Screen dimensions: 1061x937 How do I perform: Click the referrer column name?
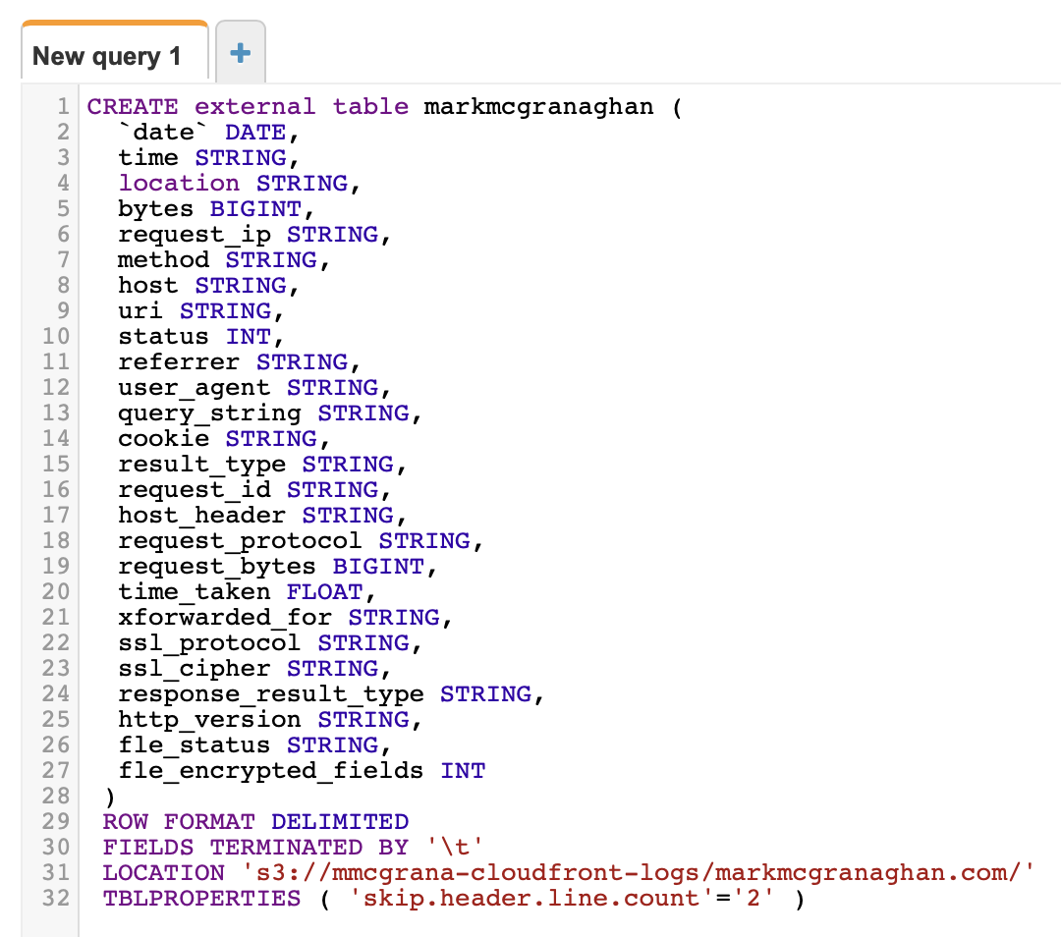[x=180, y=362]
